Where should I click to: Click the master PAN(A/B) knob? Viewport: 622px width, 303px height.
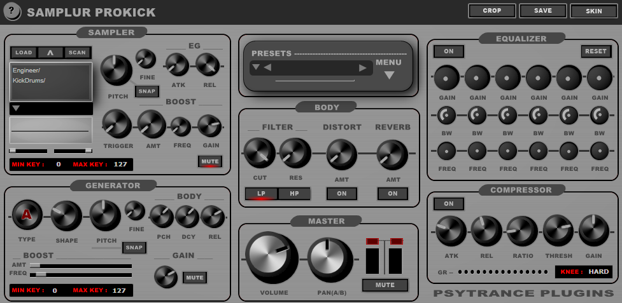tap(330, 260)
